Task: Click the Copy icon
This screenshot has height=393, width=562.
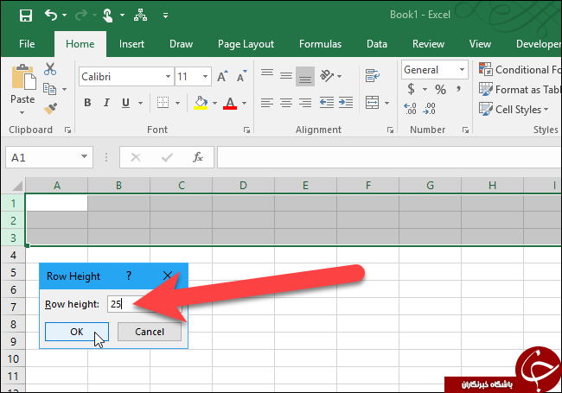Action: tap(49, 89)
